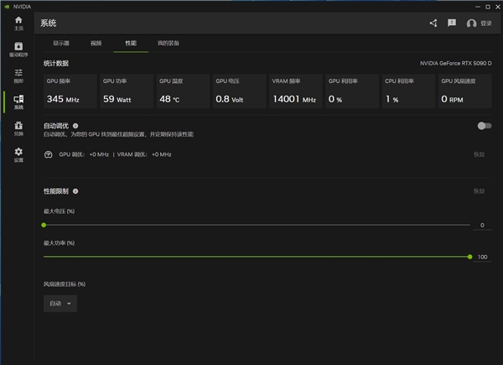Click 恢复 in the 性能限制 section
Screen dimensions: 503x365
click(479, 190)
